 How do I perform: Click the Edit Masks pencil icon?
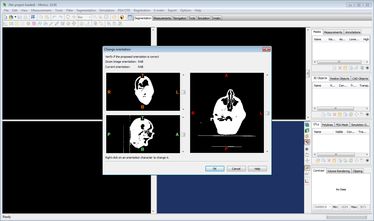[x=51, y=23]
